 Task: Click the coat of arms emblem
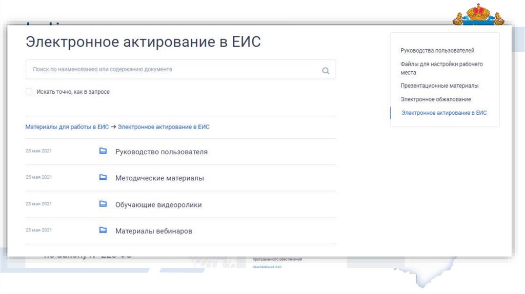click(478, 14)
